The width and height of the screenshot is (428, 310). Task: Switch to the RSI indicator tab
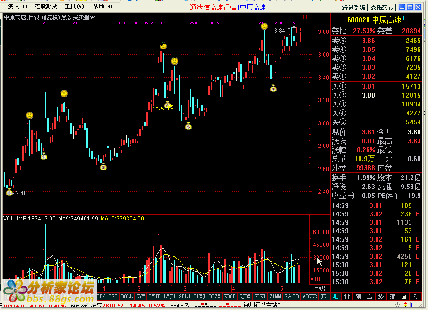[x=113, y=296]
